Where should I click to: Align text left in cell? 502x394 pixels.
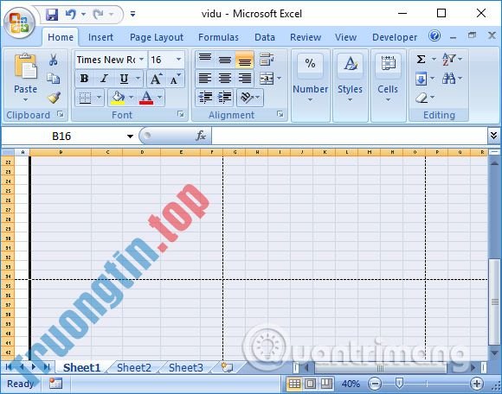(x=205, y=79)
